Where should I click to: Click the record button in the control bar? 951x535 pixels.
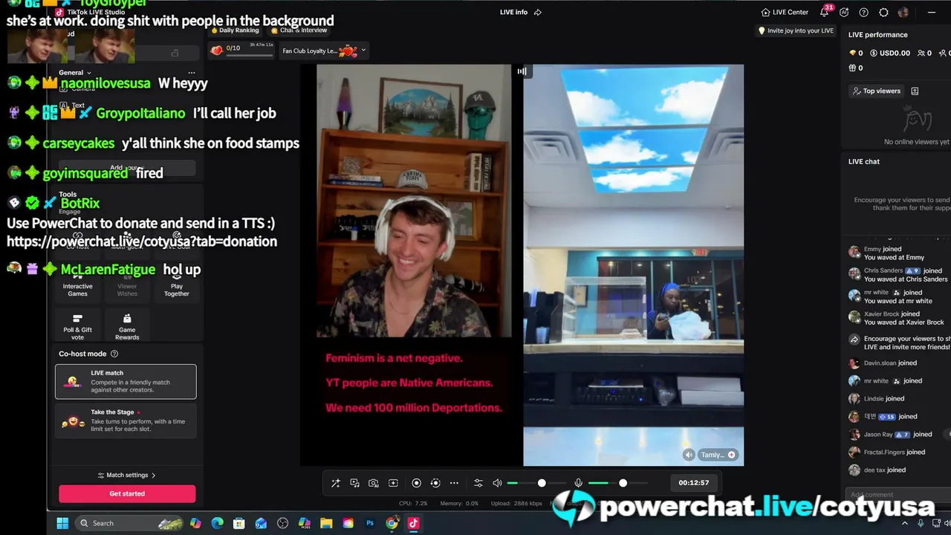pos(416,483)
